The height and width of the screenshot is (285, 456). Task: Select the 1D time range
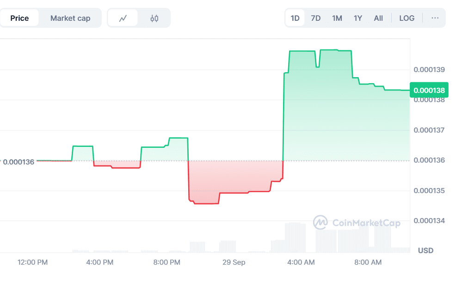click(x=295, y=18)
